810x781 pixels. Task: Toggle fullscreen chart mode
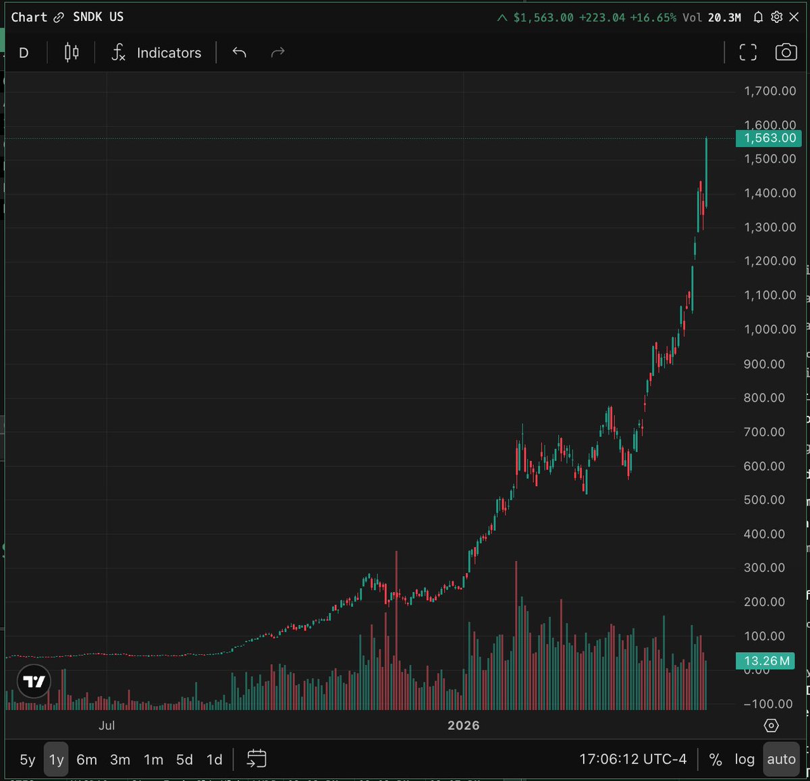click(x=748, y=53)
